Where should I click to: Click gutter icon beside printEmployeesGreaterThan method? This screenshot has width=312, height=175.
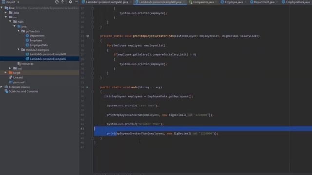[88, 36]
